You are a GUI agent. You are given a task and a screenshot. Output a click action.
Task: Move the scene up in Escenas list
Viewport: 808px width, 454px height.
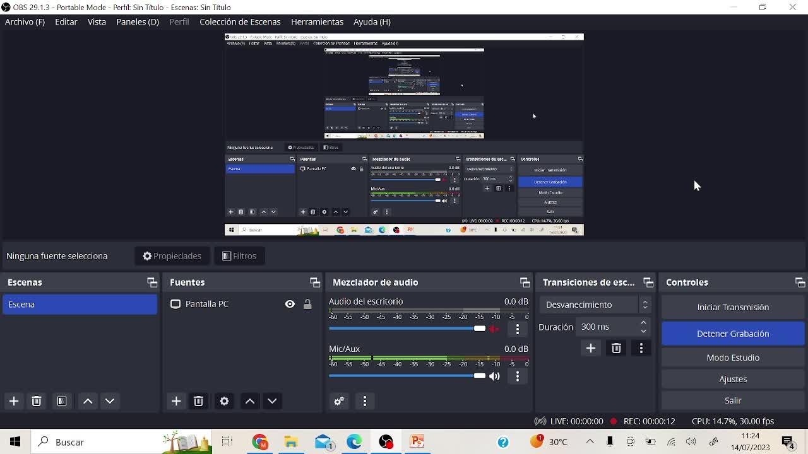(88, 401)
